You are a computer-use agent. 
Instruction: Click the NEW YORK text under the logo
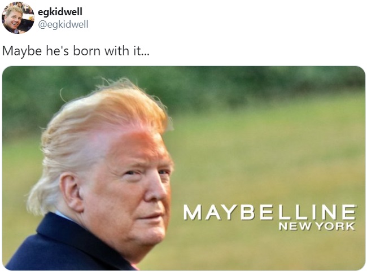tap(317, 226)
